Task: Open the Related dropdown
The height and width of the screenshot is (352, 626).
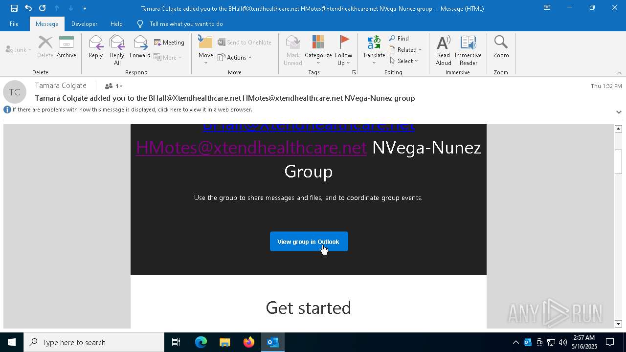Action: pos(405,49)
